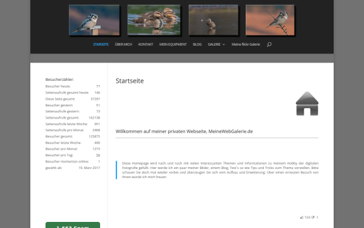
Task: Select the 'Besucher gesamt:' label
Action: (59, 137)
